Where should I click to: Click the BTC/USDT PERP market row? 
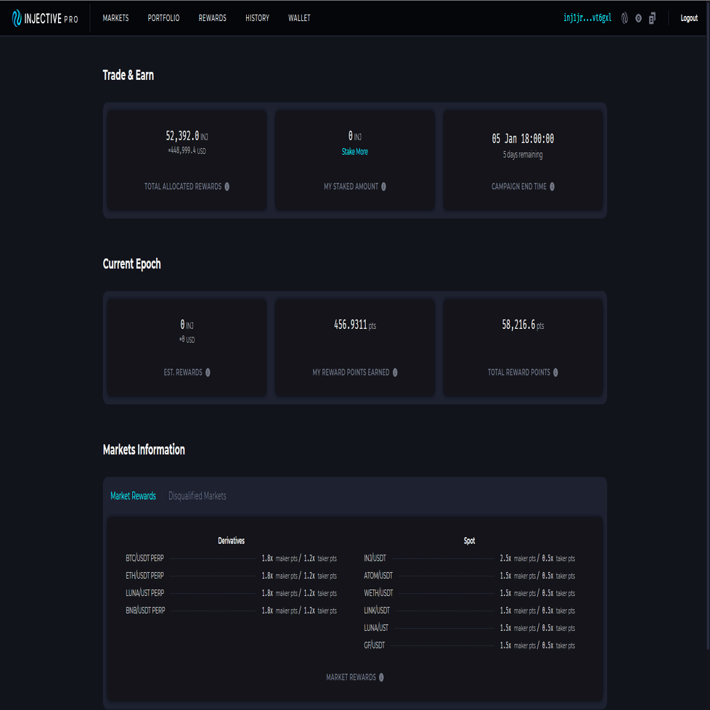tap(231, 558)
